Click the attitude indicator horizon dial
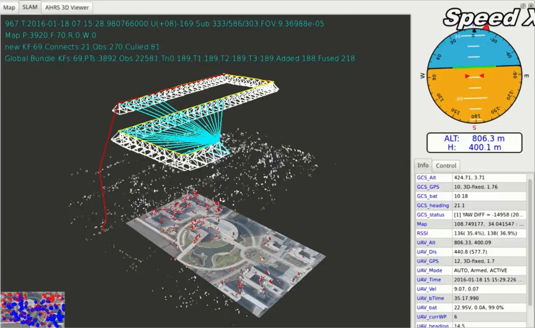 [x=474, y=76]
